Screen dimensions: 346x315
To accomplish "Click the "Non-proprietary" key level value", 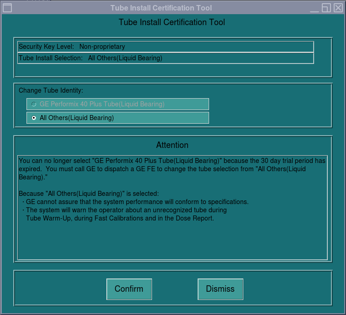I will [102, 47].
